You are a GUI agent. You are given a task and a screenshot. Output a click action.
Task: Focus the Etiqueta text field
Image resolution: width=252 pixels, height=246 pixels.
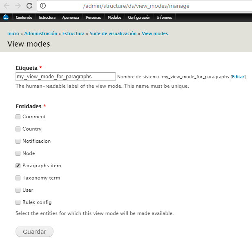65,77
